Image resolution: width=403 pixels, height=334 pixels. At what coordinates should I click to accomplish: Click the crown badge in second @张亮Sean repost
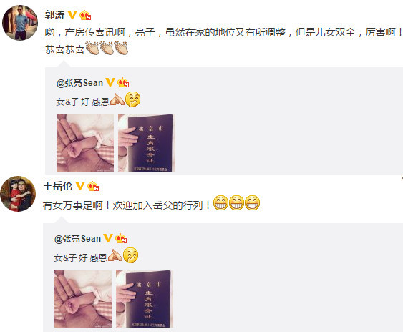pos(121,238)
